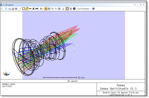The image size is (149, 98).
Task: Open the window options arrow in title bar
Action: (x=135, y=5)
